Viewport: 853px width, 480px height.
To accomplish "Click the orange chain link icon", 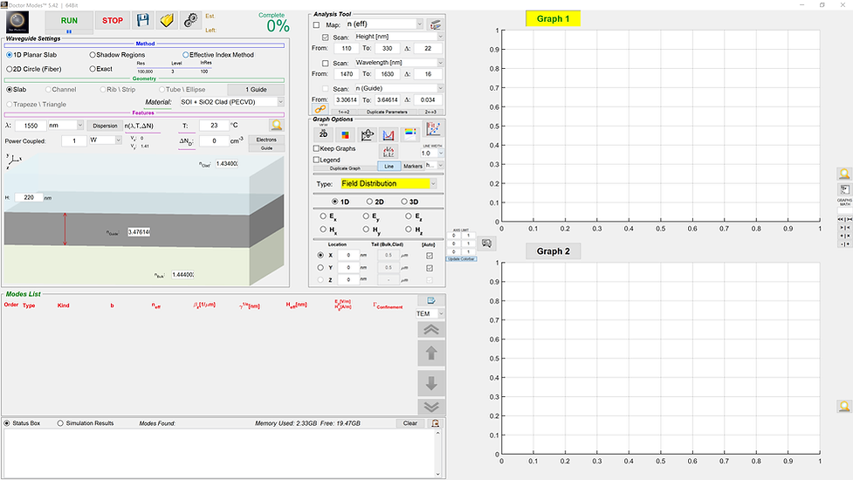I will click(x=320, y=109).
